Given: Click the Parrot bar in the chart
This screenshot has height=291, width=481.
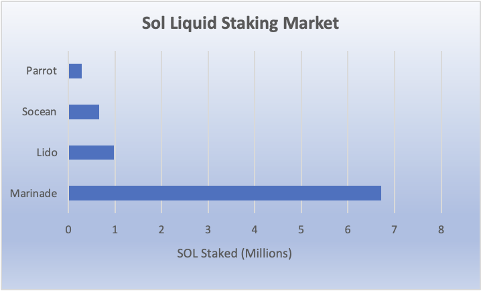Looking at the screenshot, I should pyautogui.click(x=75, y=71).
